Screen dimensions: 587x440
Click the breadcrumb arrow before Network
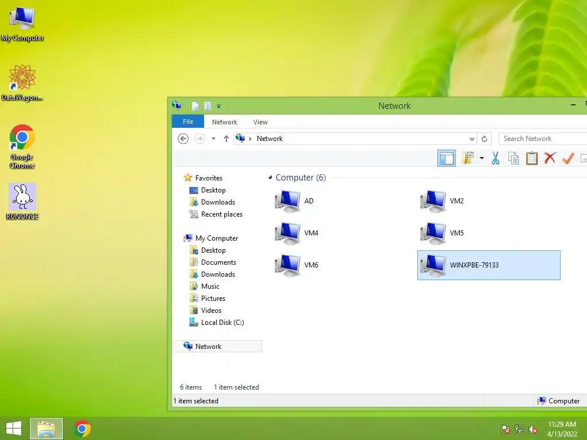click(x=251, y=139)
